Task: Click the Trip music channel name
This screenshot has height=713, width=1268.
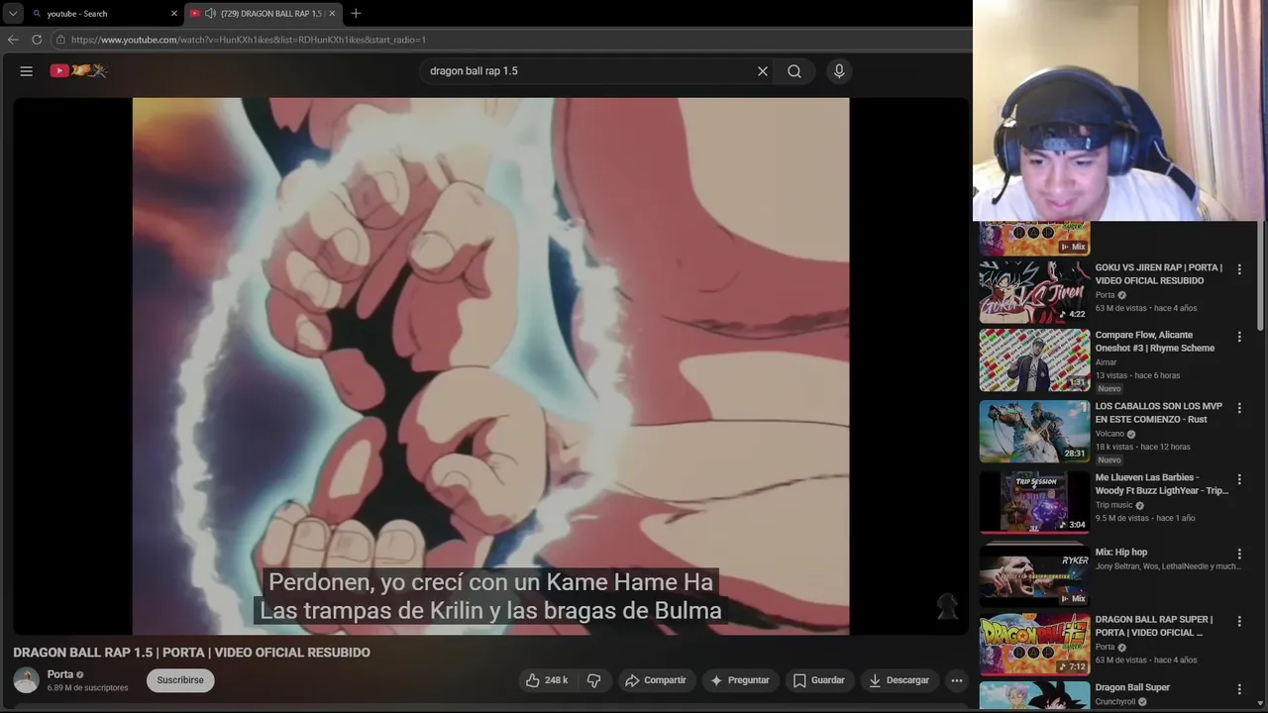Action: coord(1113,505)
